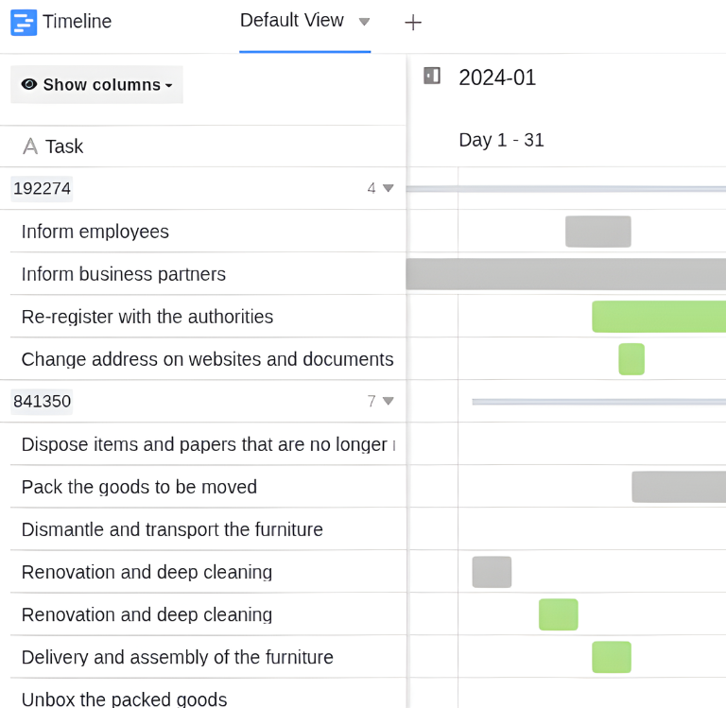
Task: Click the green Re-register with authorities bar
Action: (x=659, y=317)
